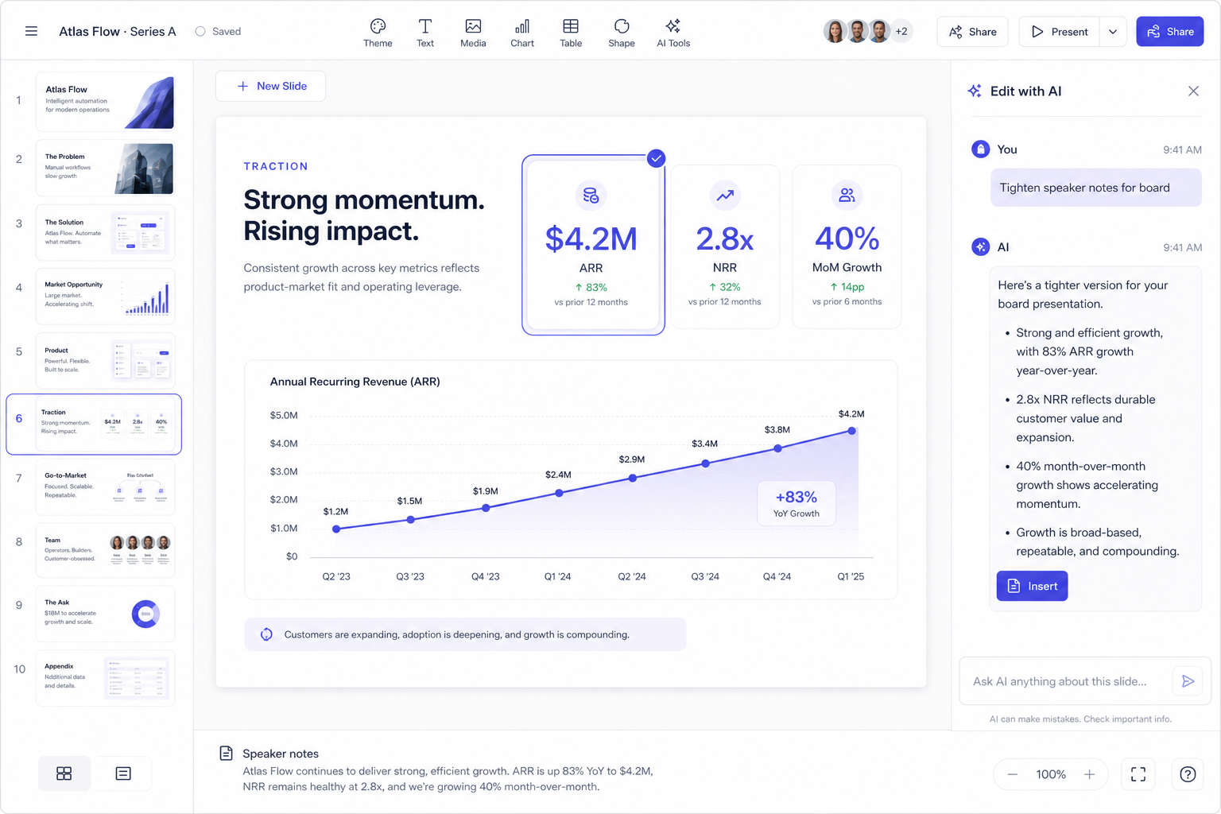Click the presentation title Atlas Flow · Series A
Image resolution: width=1221 pixels, height=814 pixels.
[118, 32]
